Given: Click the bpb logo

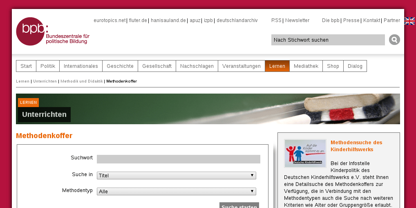Looking at the screenshot, I should pyautogui.click(x=53, y=31).
